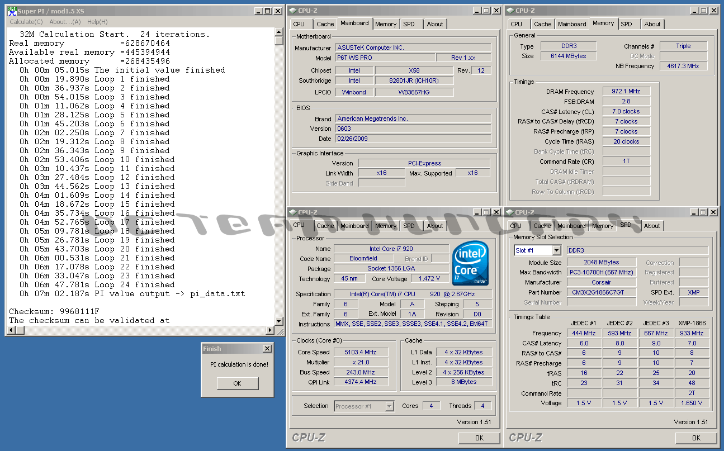Open About tab in Mainboard CPU-Z window
724x451 pixels.
(x=435, y=24)
